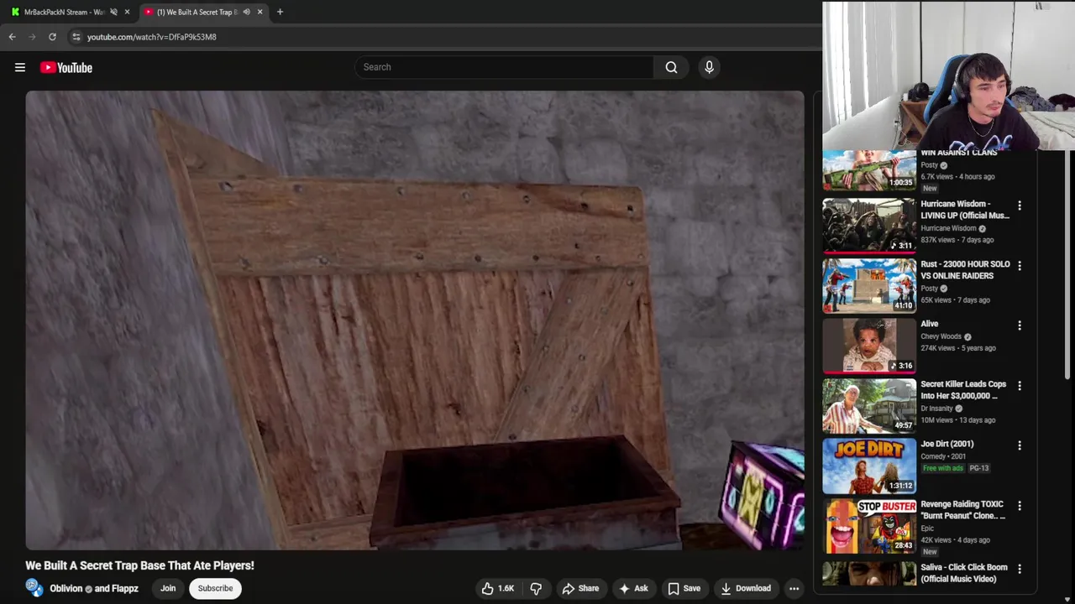Mute the MrBackPackN Stream tab audio

pyautogui.click(x=113, y=12)
